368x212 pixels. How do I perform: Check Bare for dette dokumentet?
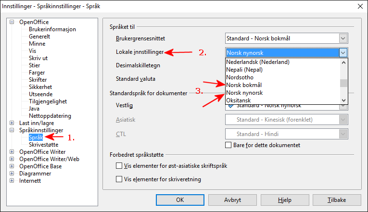pyautogui.click(x=228, y=145)
